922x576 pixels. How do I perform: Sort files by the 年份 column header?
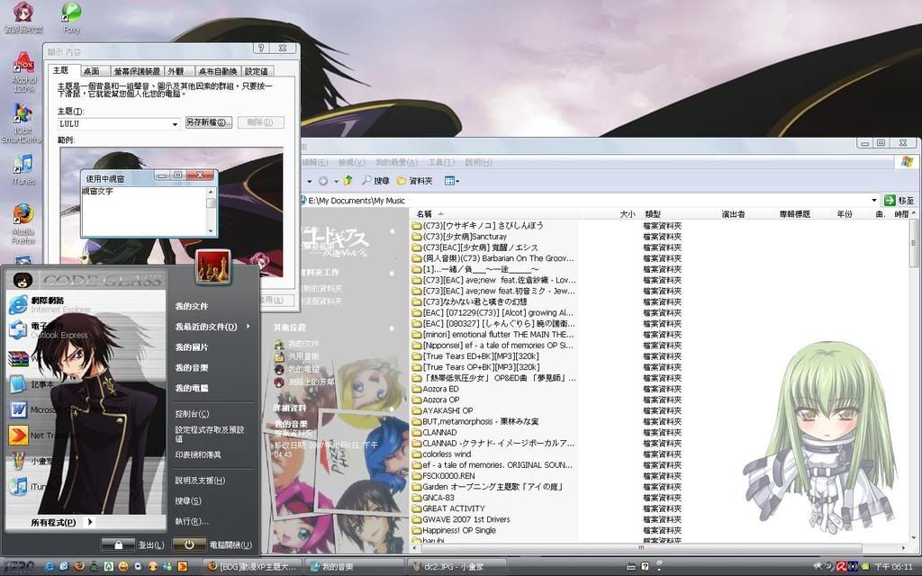852,214
